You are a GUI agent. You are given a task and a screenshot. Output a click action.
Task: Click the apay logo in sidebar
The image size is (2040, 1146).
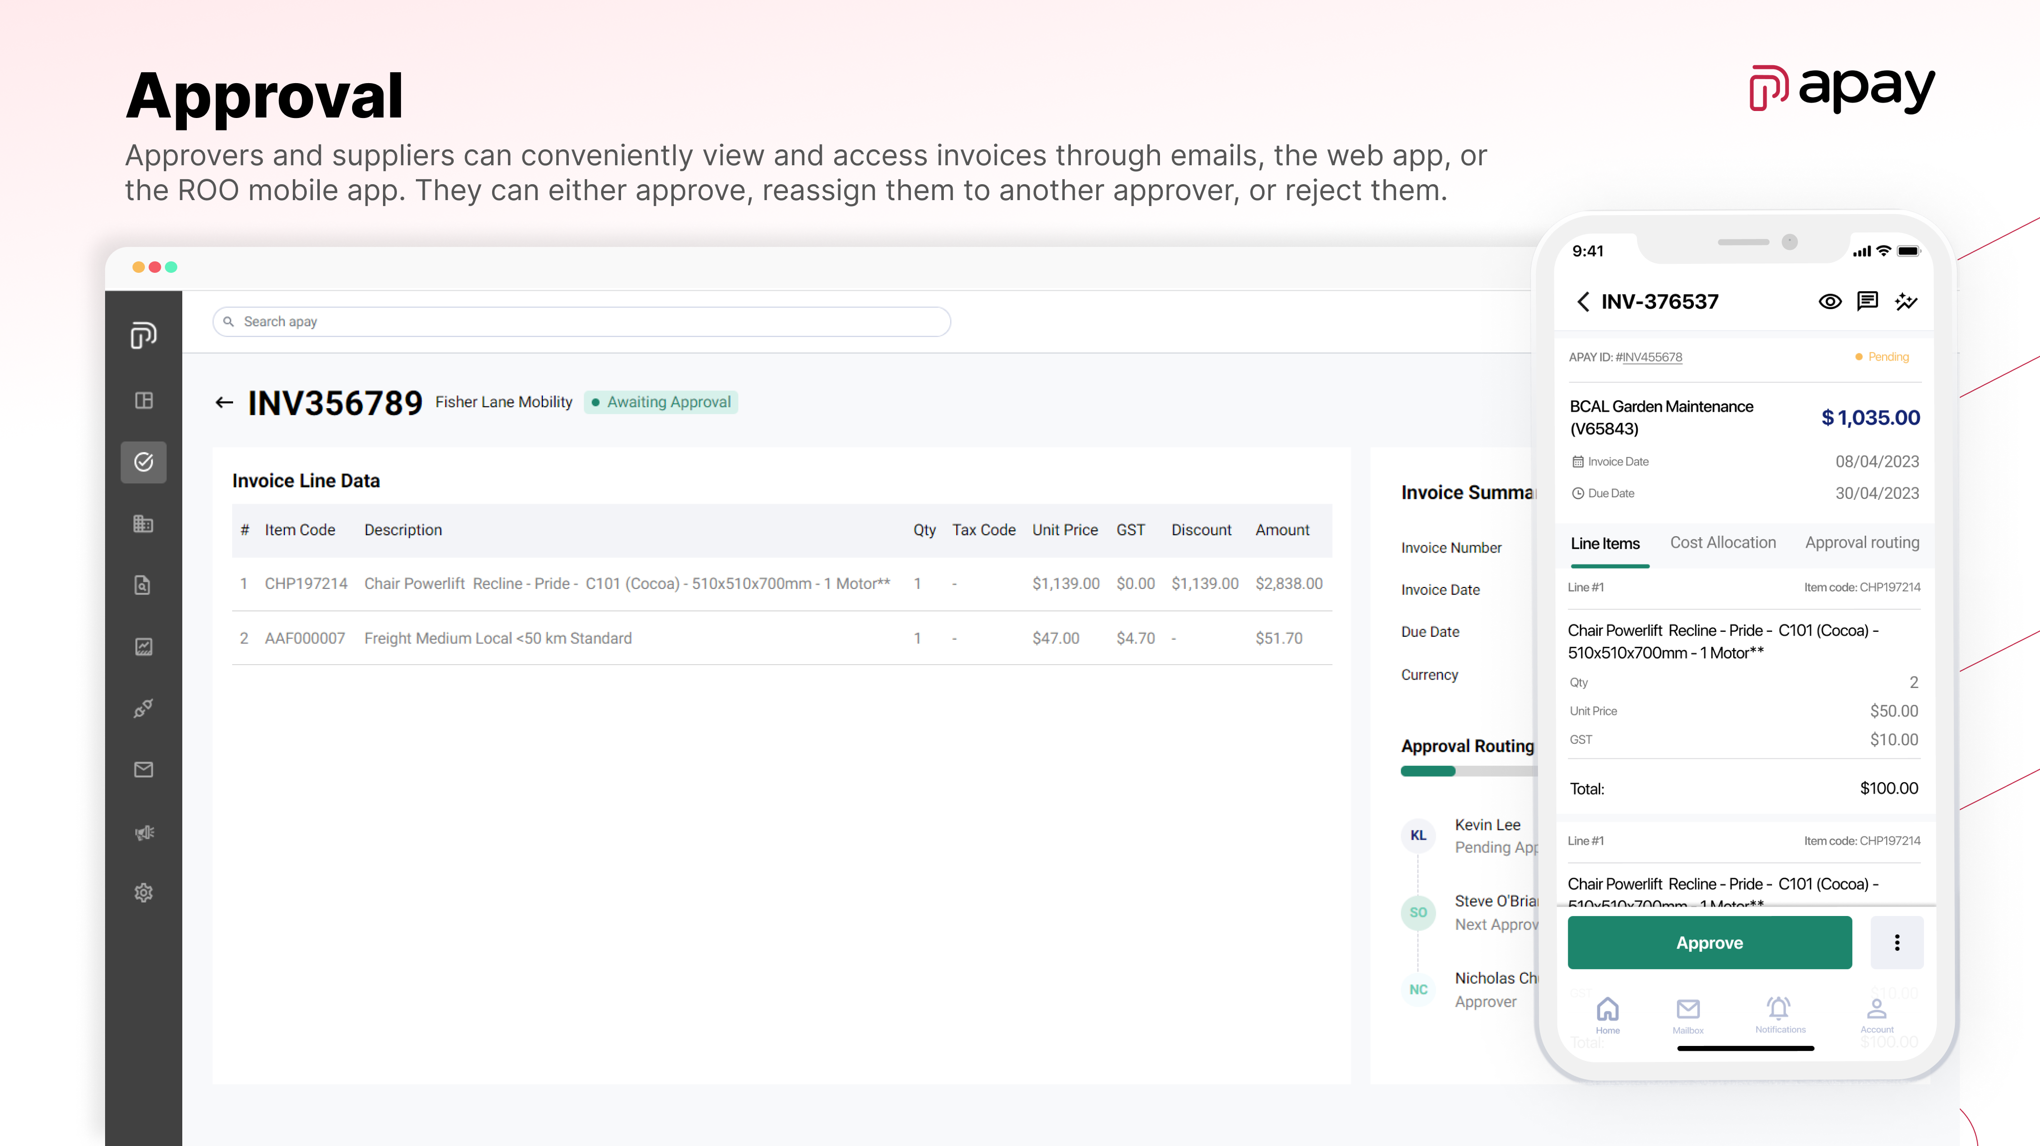143,335
